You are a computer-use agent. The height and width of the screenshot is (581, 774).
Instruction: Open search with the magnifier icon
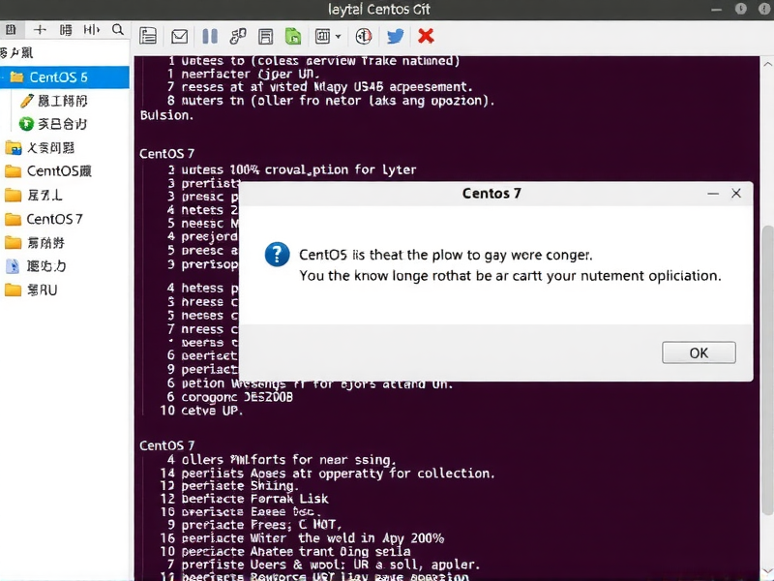pyautogui.click(x=117, y=30)
